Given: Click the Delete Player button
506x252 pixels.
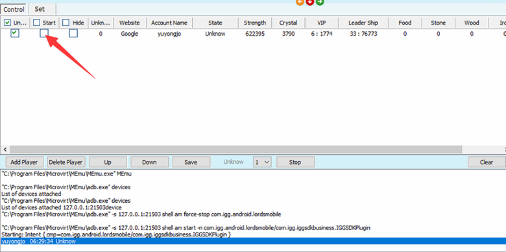Looking at the screenshot, I should [66, 162].
